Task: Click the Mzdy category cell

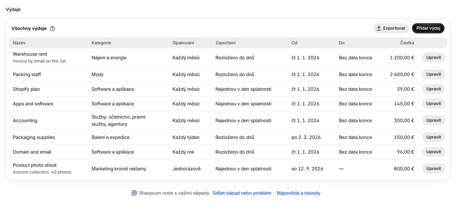Action: (97, 74)
